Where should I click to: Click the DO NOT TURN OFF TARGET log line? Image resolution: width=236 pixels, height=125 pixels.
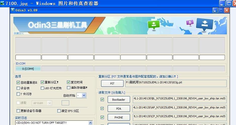pyautogui.click(x=41, y=123)
